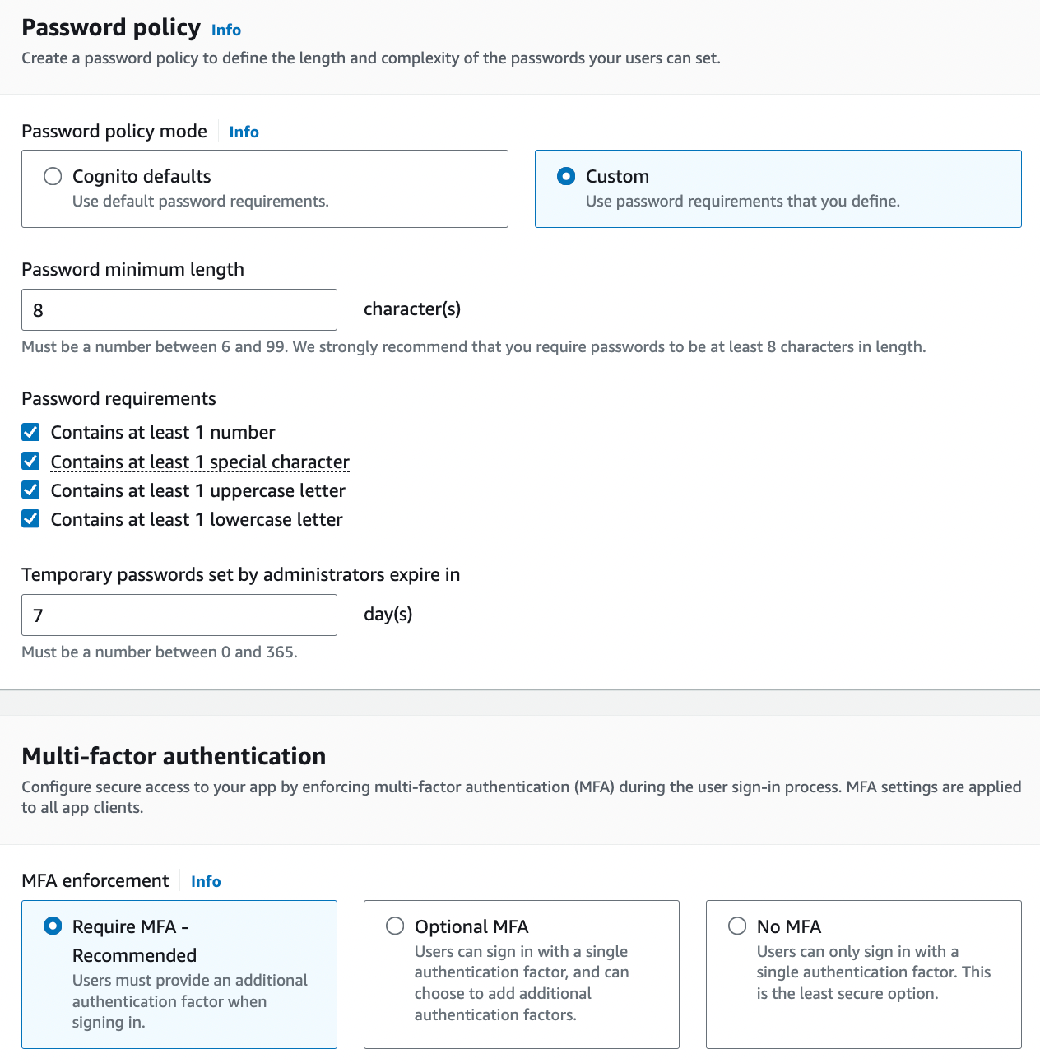
Task: Open Info next to Password policy mode
Action: [244, 132]
